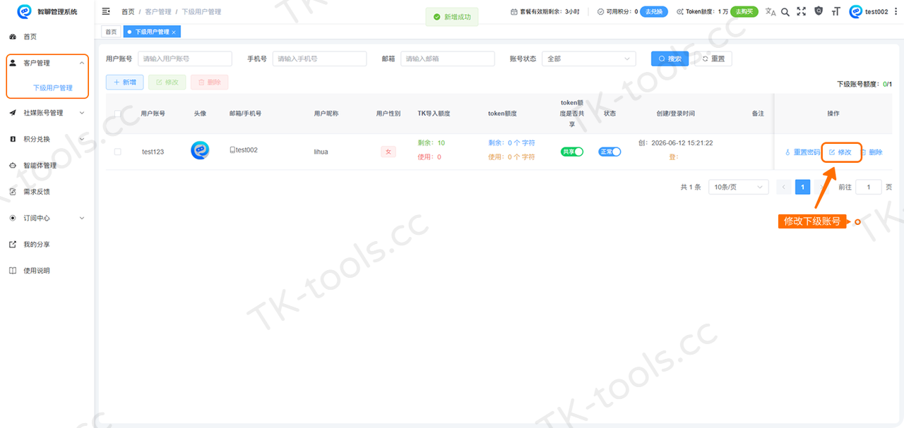
Task: Click the green 去购买 button
Action: pyautogui.click(x=744, y=12)
